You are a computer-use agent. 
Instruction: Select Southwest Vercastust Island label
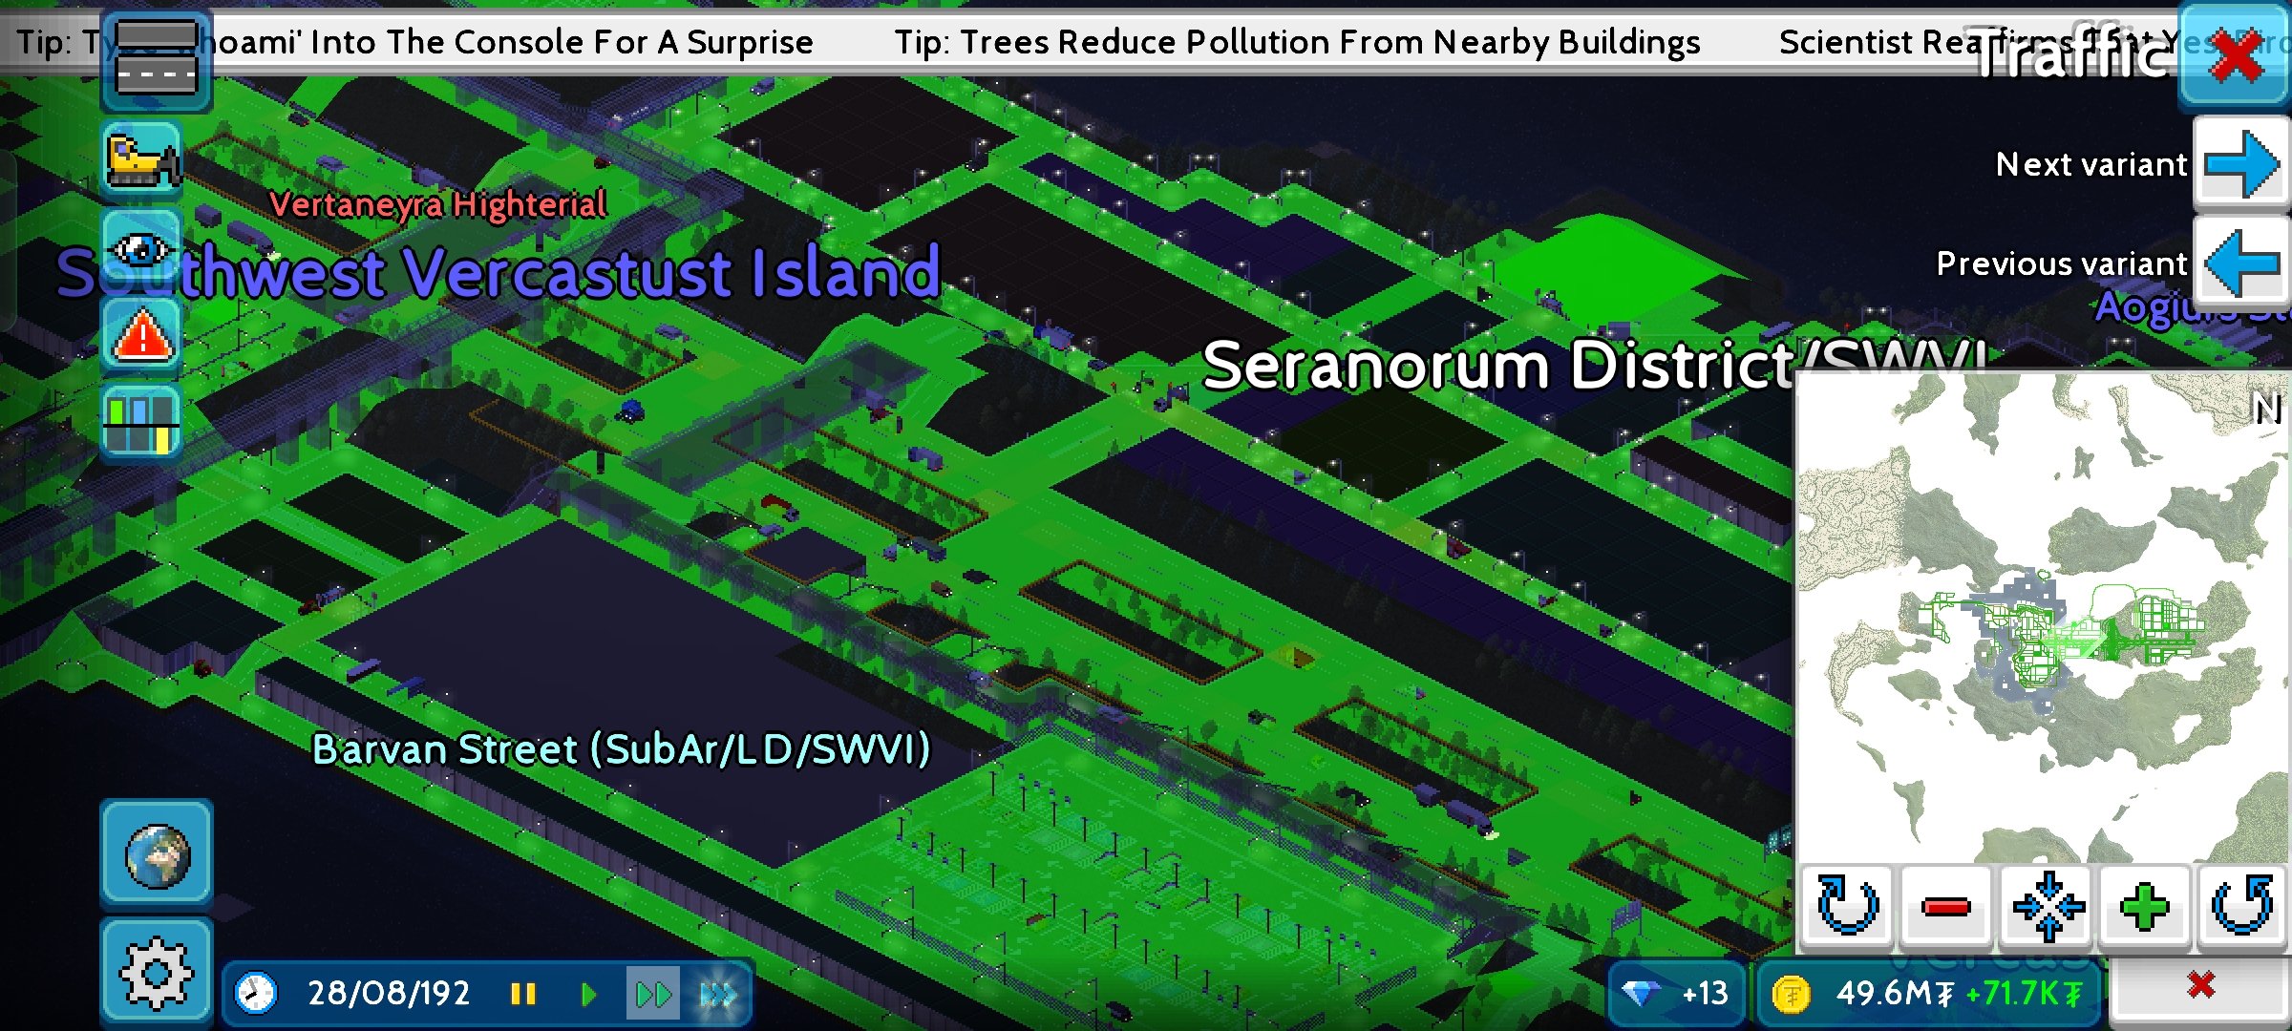click(x=499, y=273)
